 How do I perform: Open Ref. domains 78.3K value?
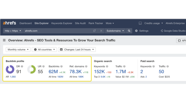pyautogui.click(x=76, y=72)
